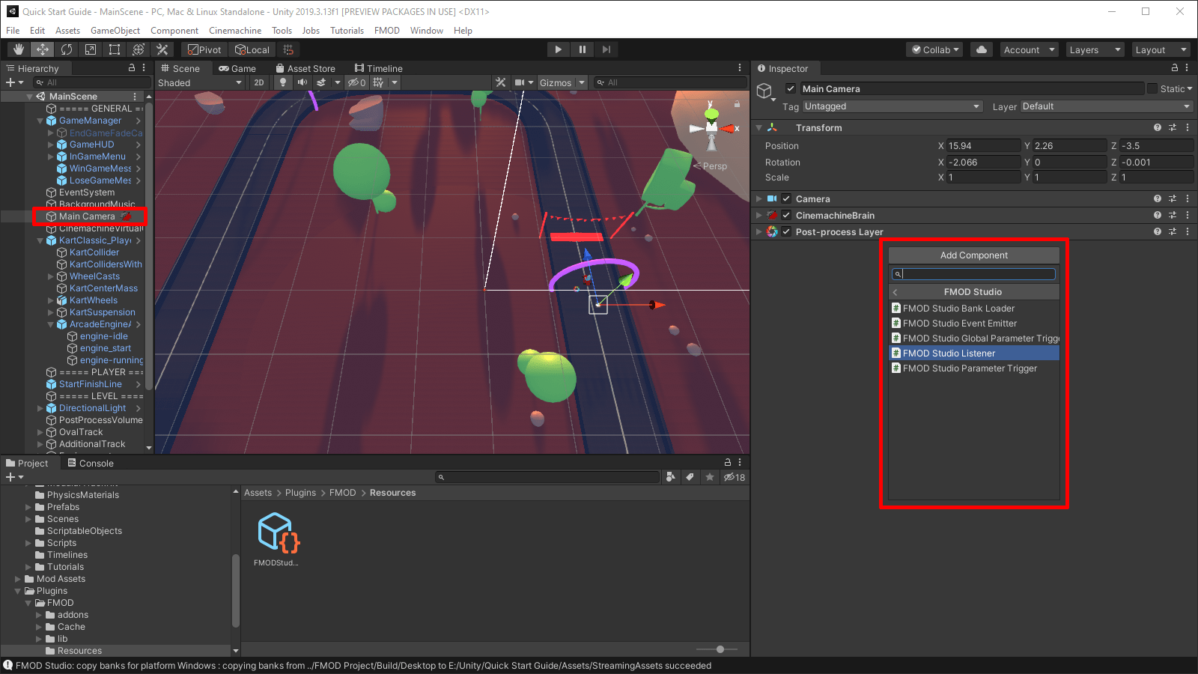The image size is (1198, 674).
Task: Open the cloud services icon
Action: [982, 49]
